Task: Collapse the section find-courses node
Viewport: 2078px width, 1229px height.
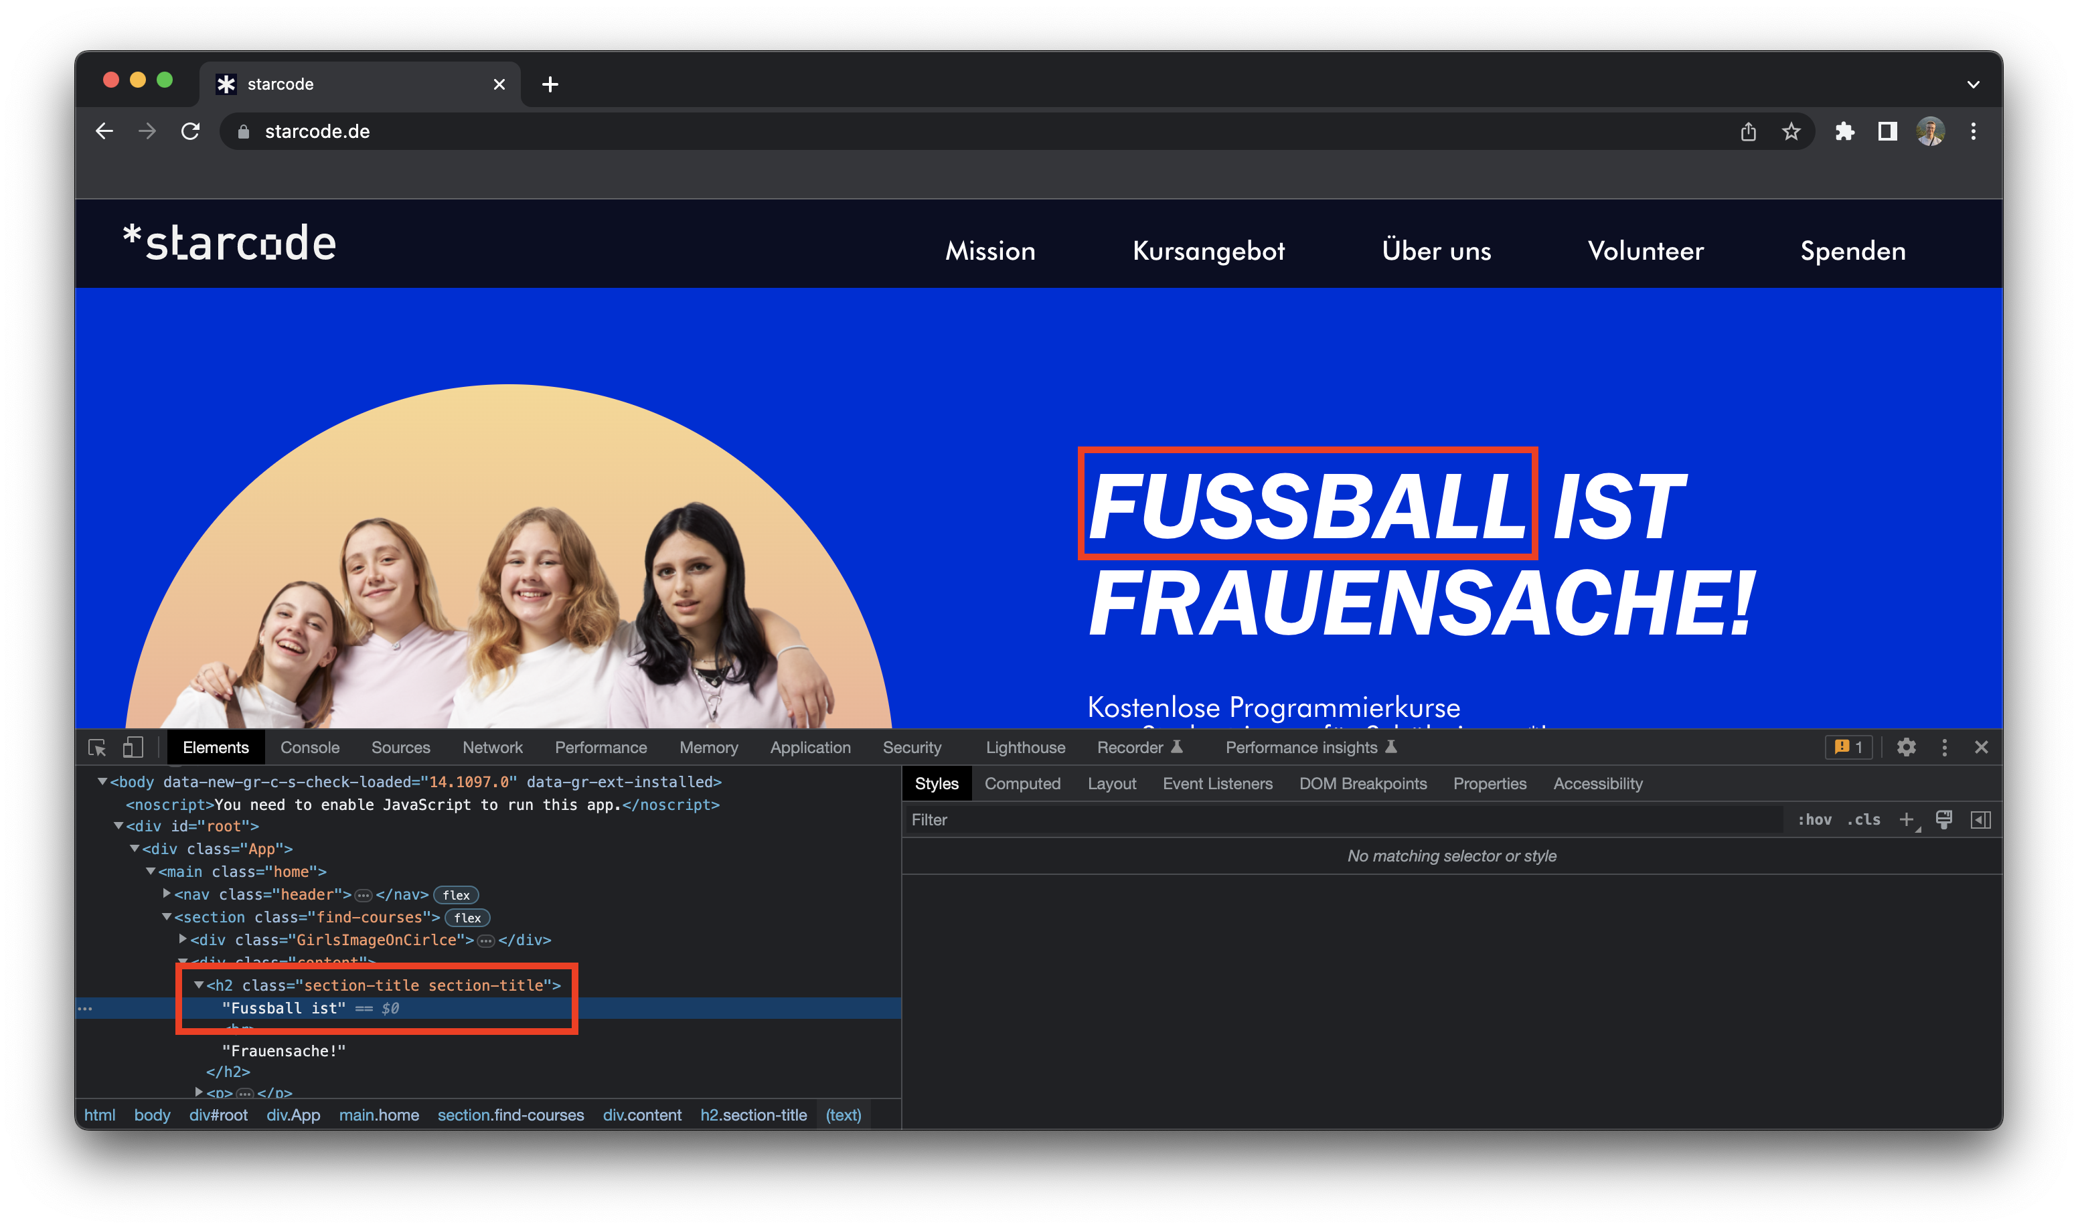Action: click(x=167, y=917)
